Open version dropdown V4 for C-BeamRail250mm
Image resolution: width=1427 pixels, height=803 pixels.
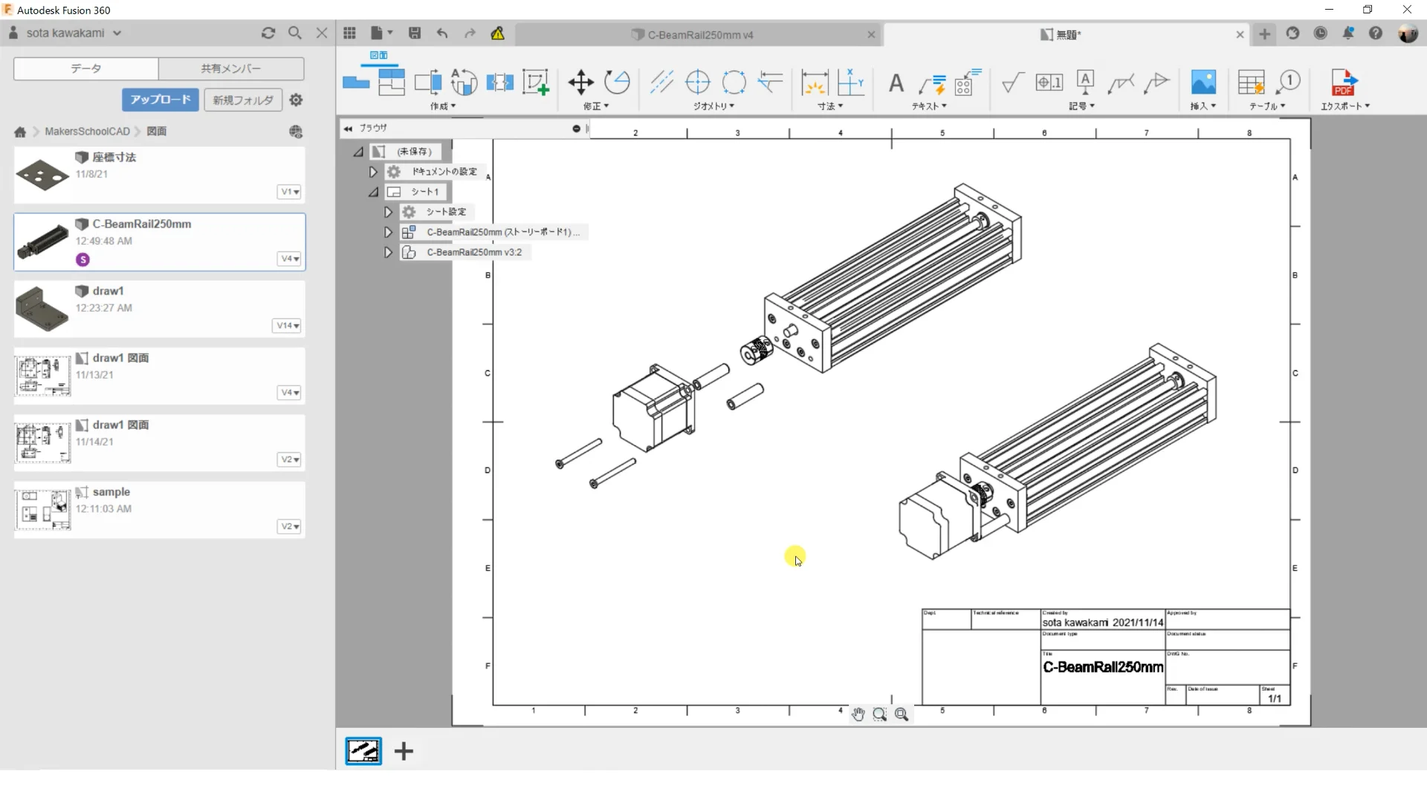click(290, 259)
